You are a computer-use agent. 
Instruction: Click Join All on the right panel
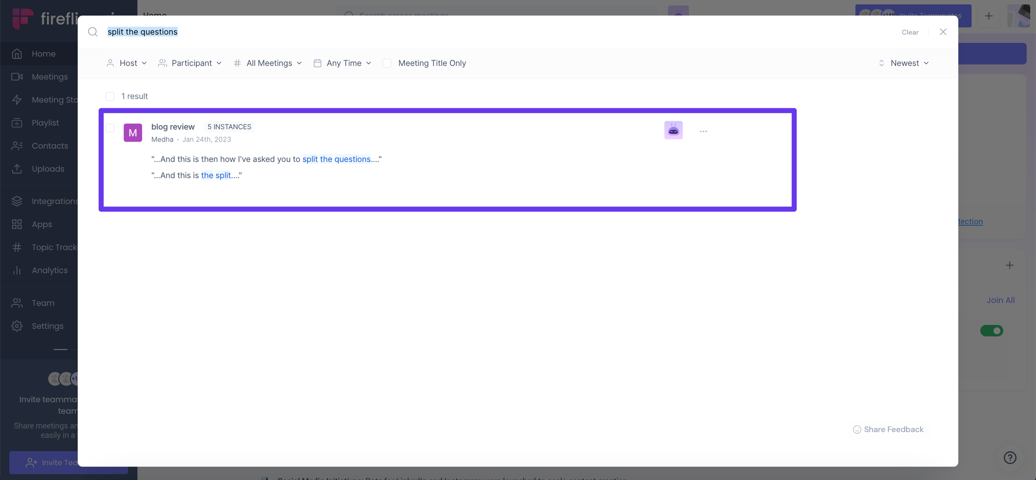pyautogui.click(x=1001, y=300)
